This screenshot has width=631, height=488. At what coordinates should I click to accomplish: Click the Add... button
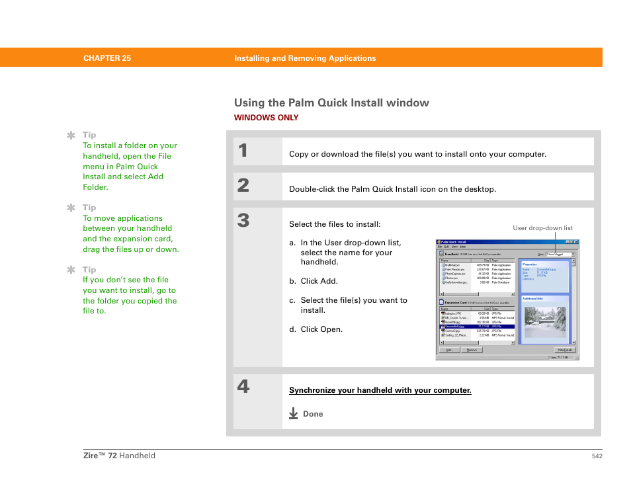click(450, 350)
